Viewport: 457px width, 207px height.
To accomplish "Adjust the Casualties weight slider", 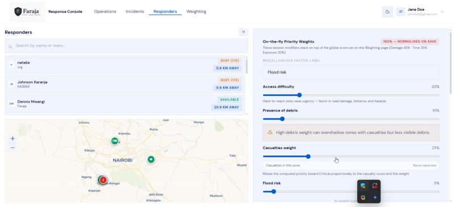I will coord(350,157).
